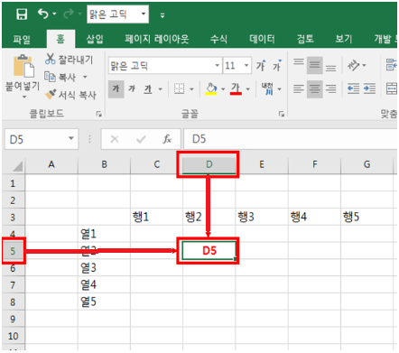The image size is (399, 353).
Task: Toggle italic formatting 가
Action: coord(132,89)
